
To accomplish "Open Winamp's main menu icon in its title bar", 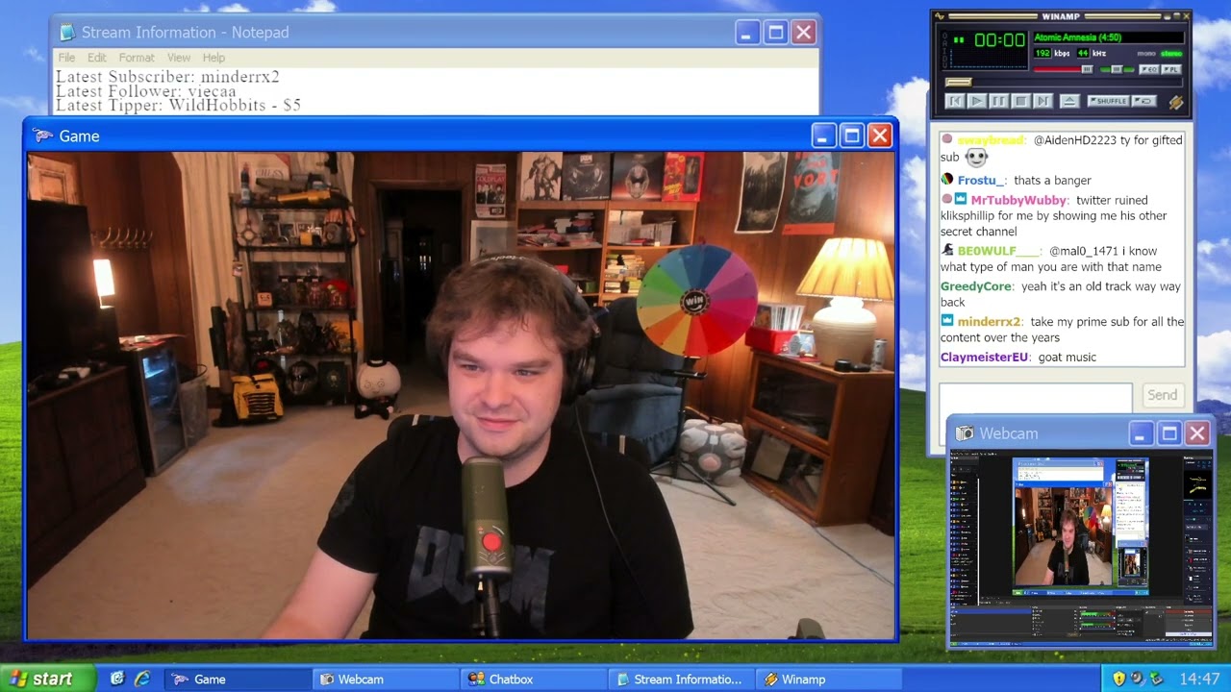I will 940,16.
